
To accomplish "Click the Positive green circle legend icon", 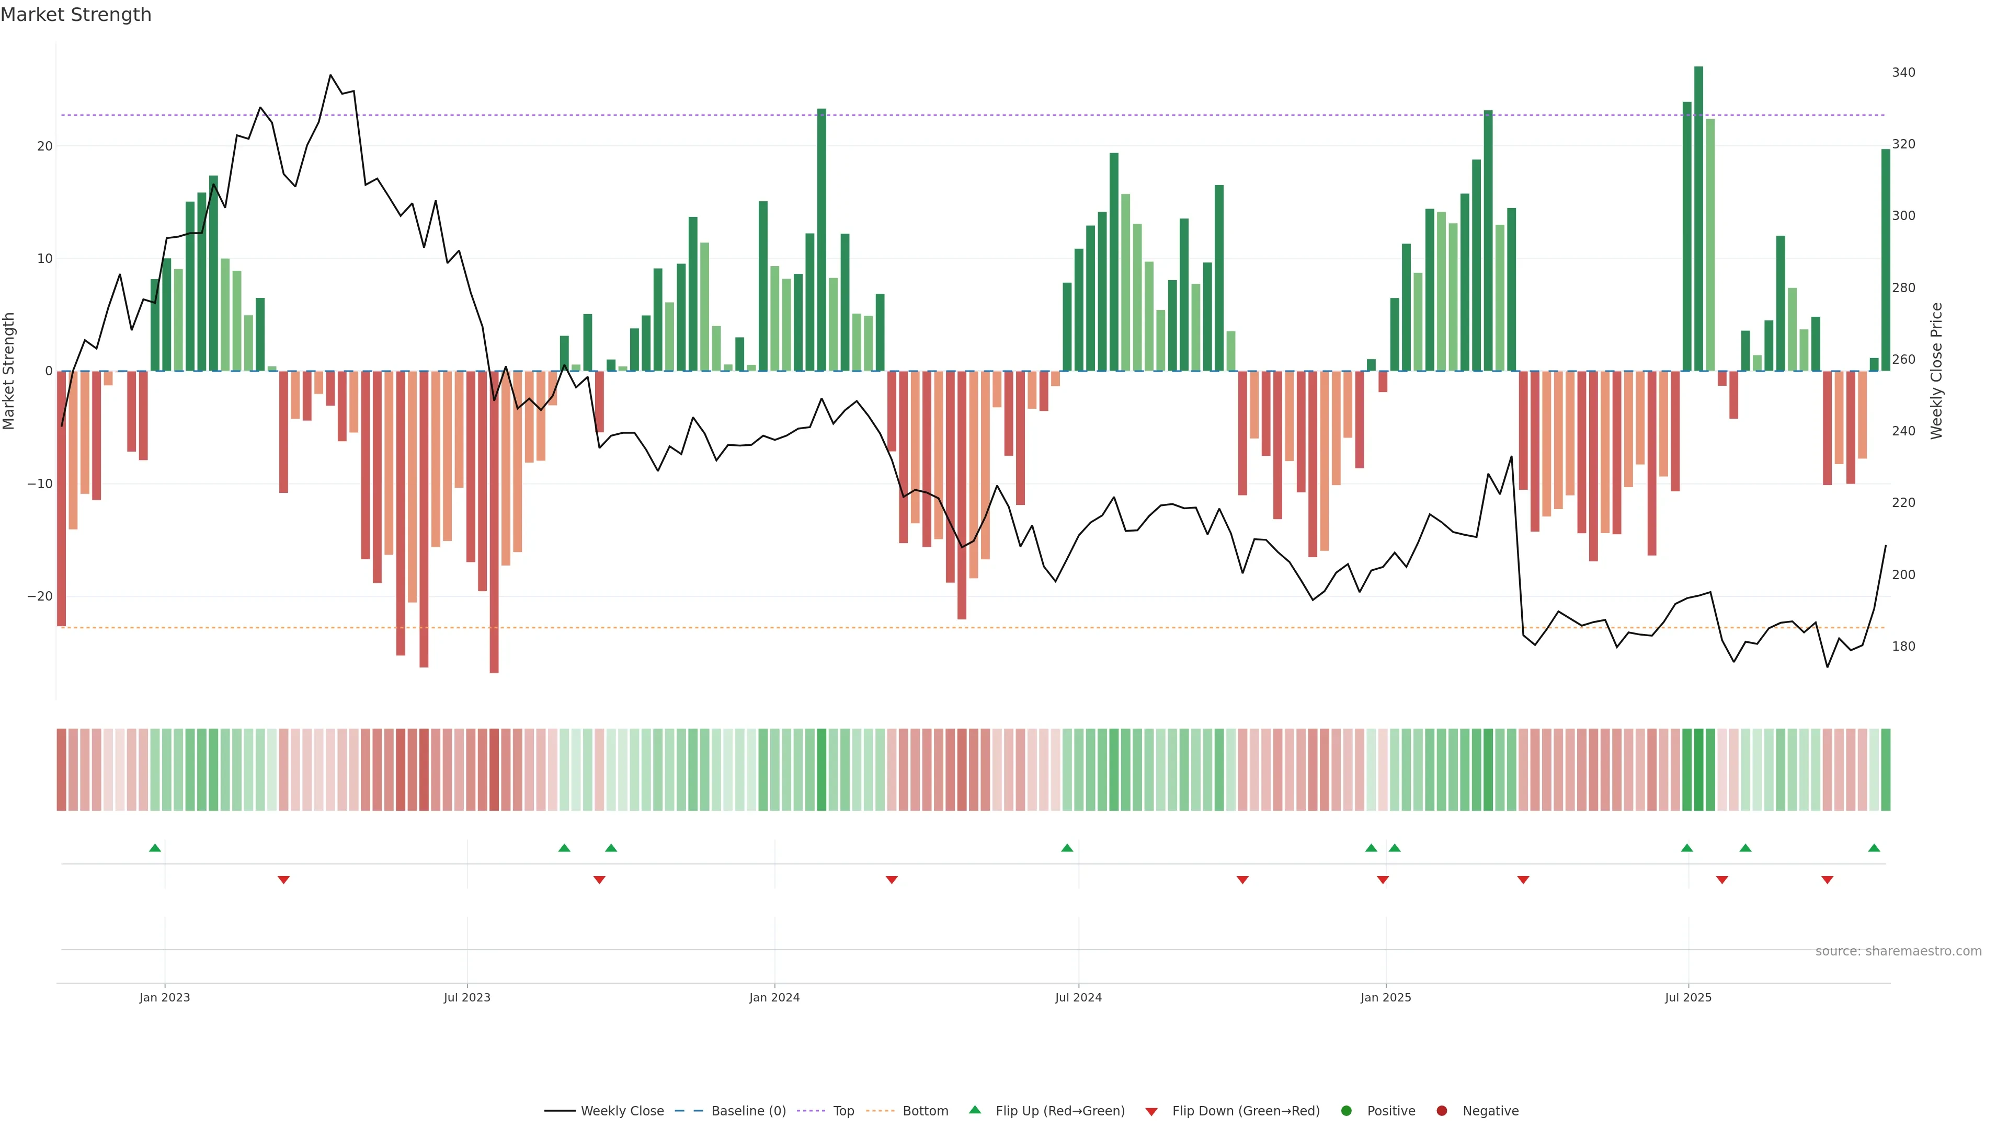I will click(x=1346, y=1110).
